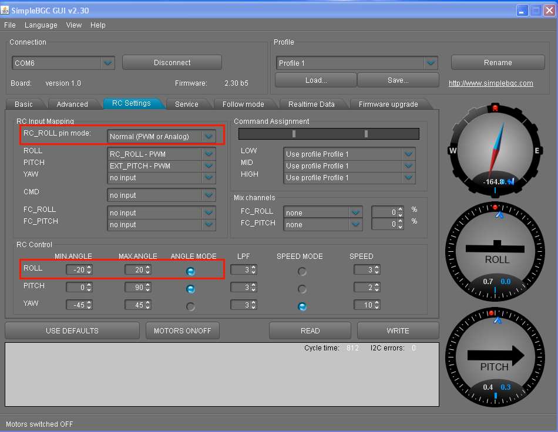Click the WRITE button
This screenshot has height=432, width=558.
pos(398,330)
